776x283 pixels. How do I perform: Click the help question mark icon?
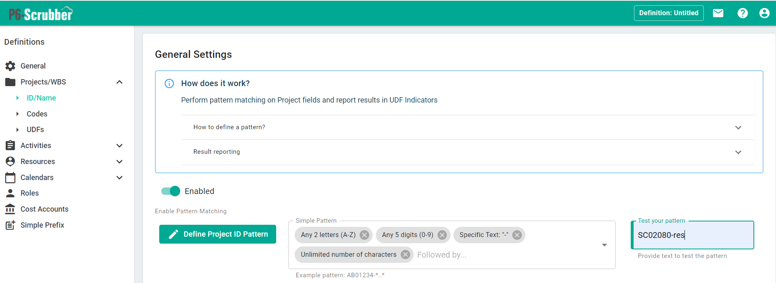(742, 13)
